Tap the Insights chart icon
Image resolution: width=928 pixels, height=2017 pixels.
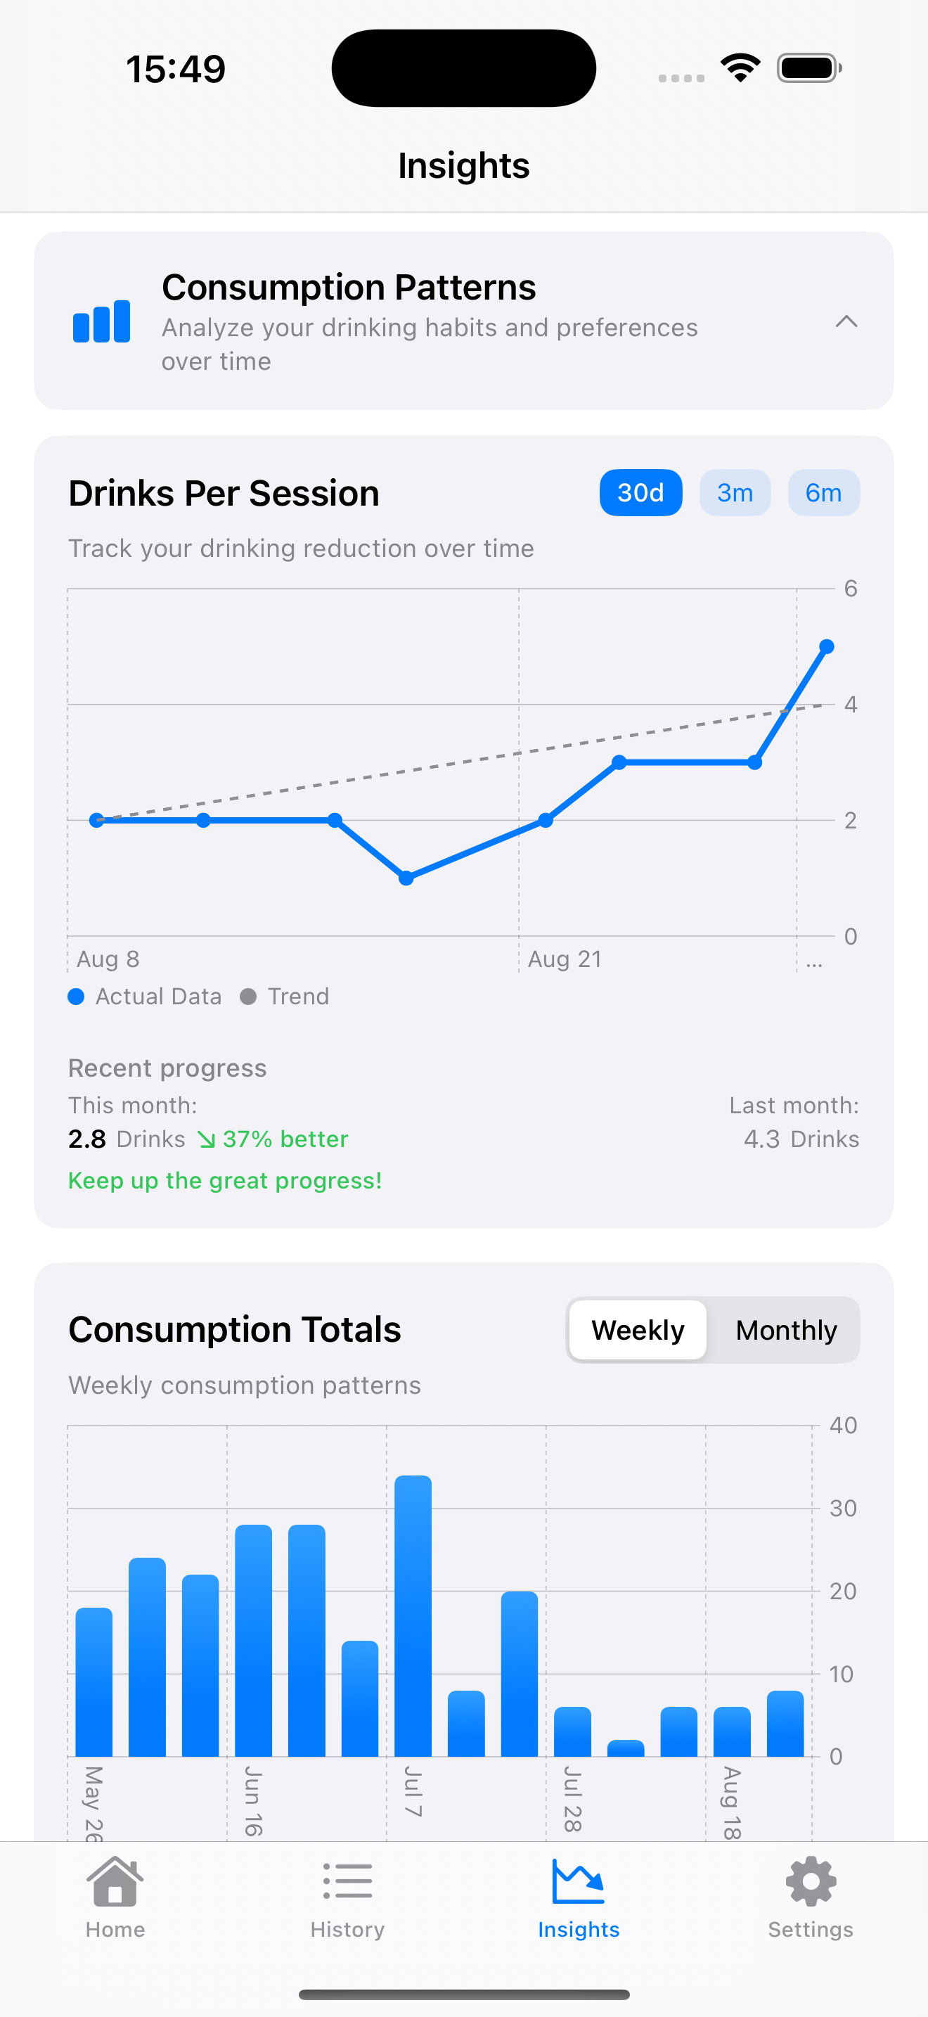pyautogui.click(x=578, y=1883)
